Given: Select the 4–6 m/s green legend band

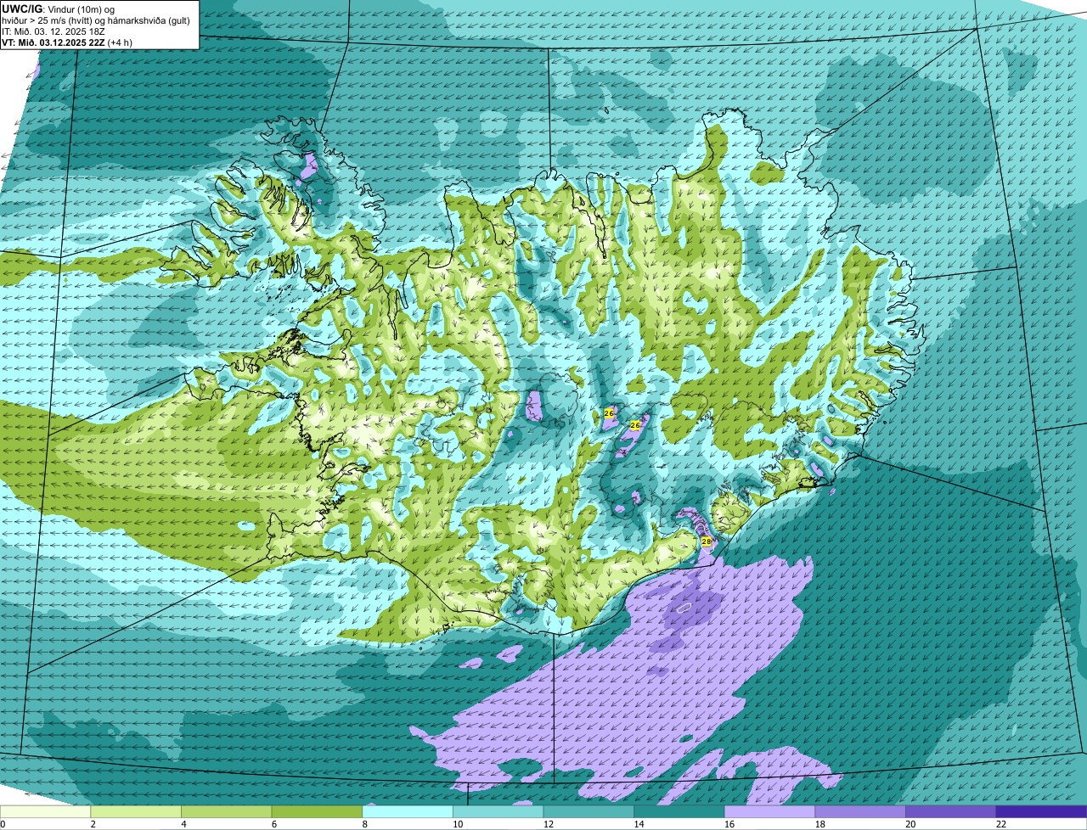Looking at the screenshot, I should tap(227, 811).
